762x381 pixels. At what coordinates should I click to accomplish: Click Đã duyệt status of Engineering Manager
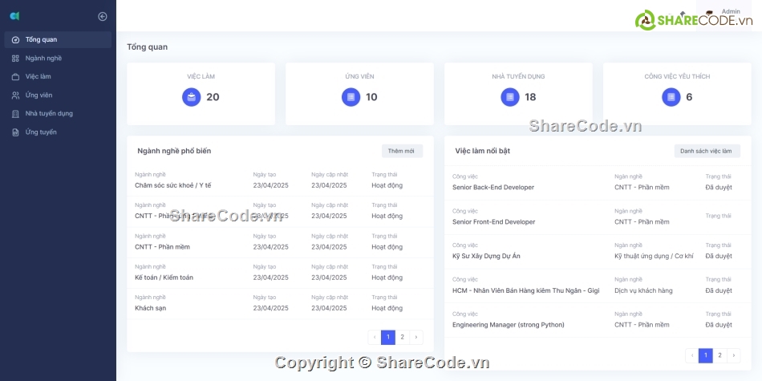click(x=719, y=325)
